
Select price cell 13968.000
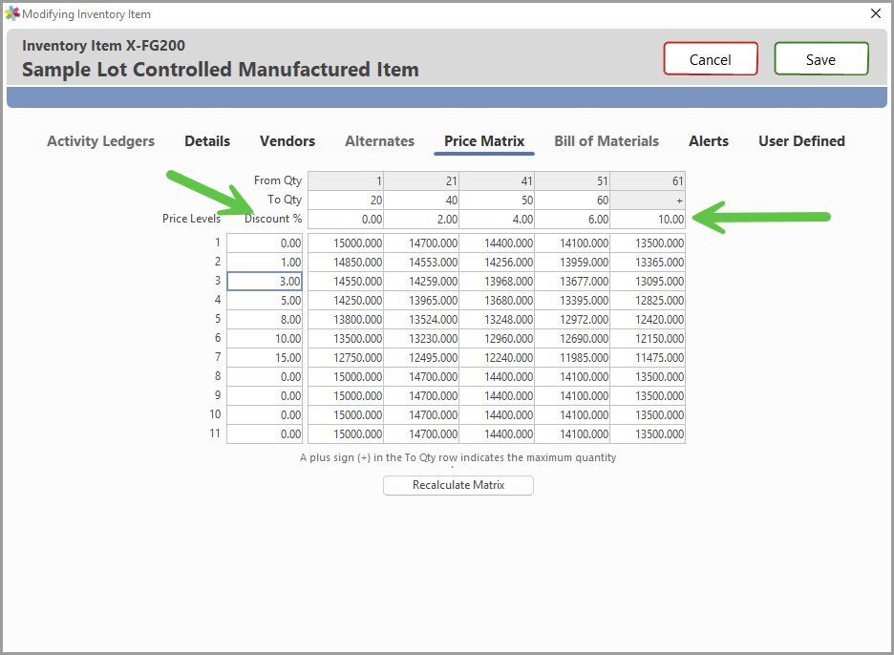497,281
